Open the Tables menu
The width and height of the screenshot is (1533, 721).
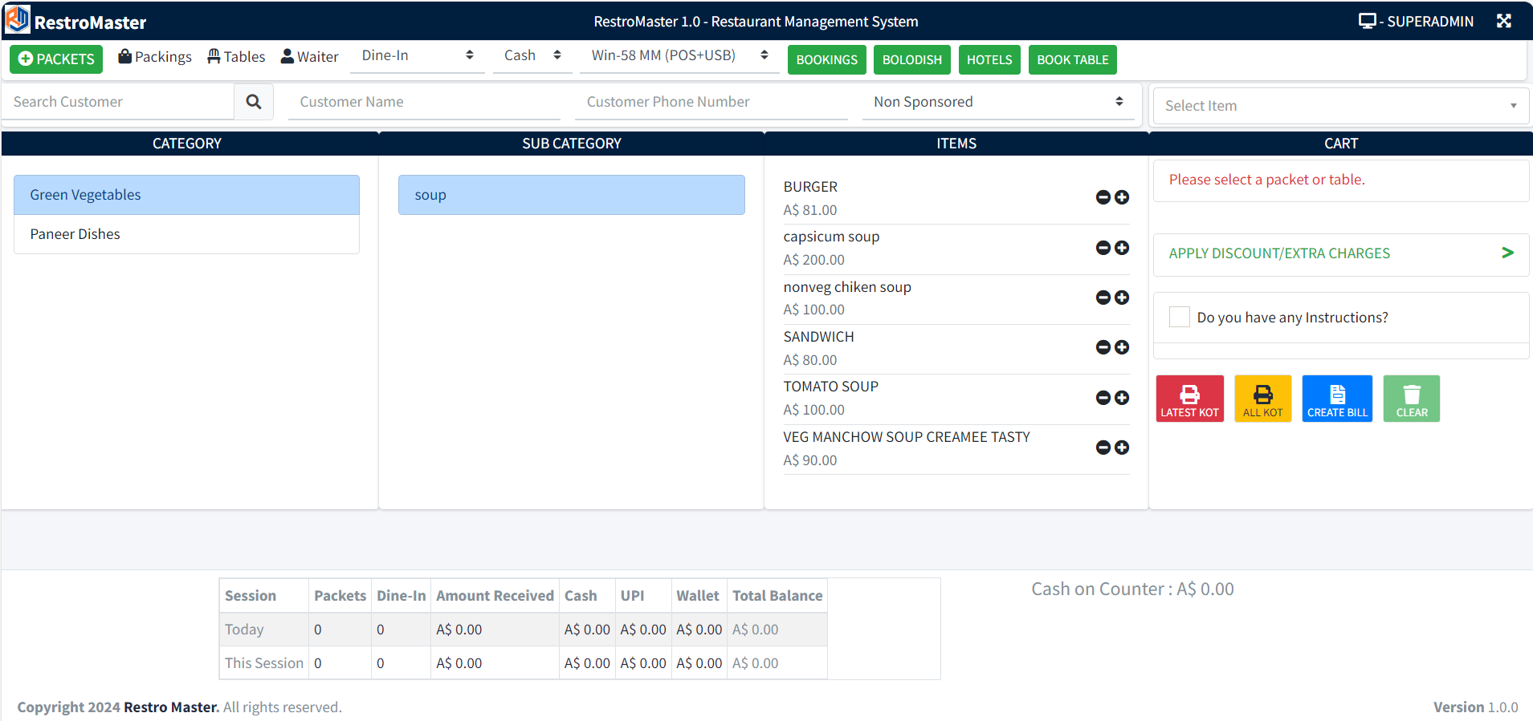click(236, 57)
